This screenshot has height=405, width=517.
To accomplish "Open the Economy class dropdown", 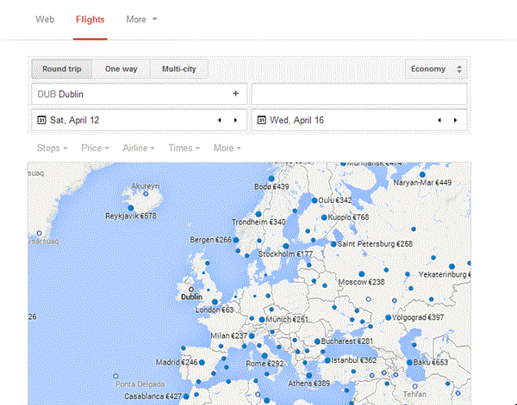I will 436,69.
